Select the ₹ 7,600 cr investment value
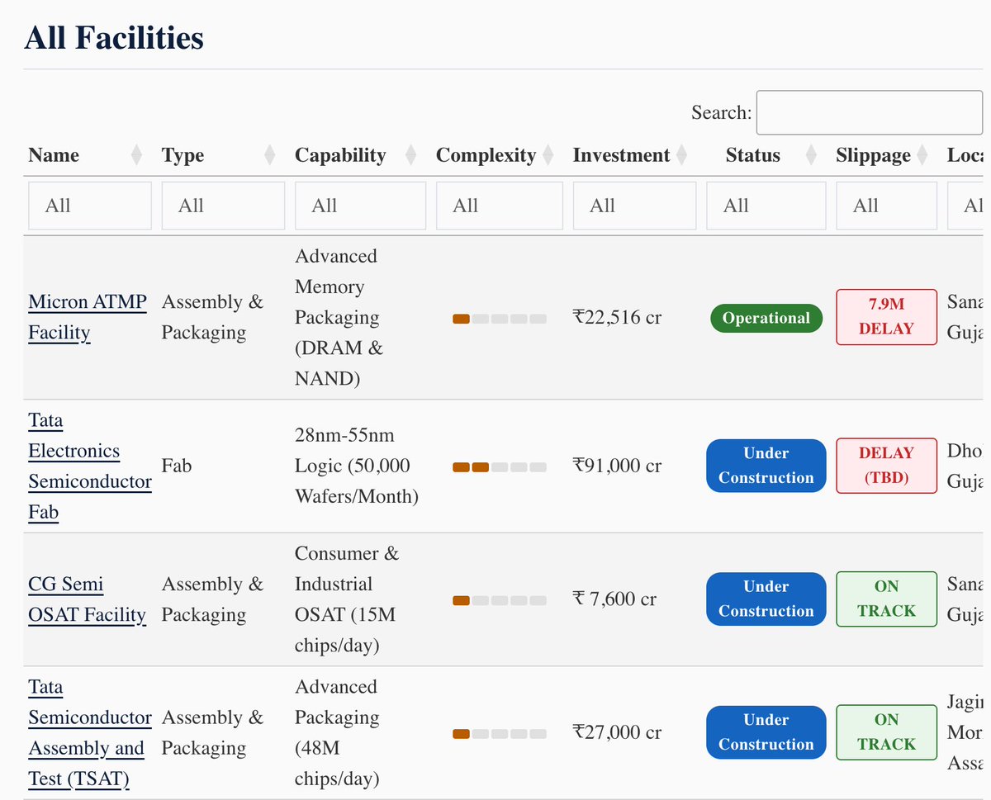Screen dimensions: 991x800 (x=614, y=599)
